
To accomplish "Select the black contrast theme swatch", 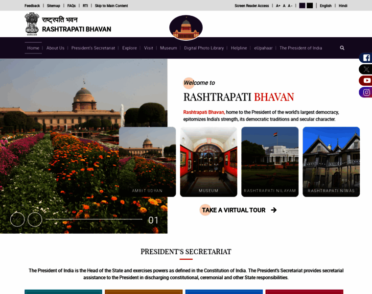I will click(x=310, y=6).
